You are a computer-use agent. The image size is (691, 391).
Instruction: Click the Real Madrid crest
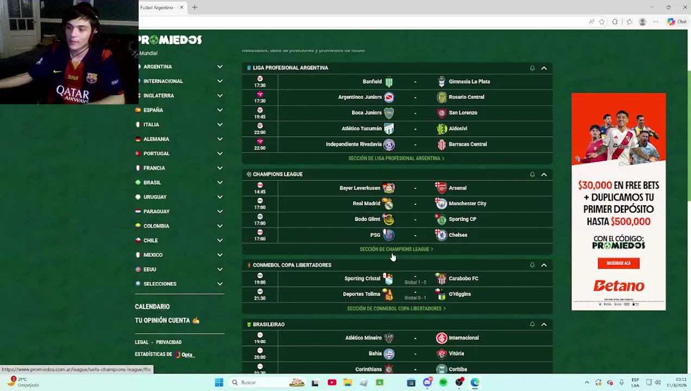[x=388, y=204]
